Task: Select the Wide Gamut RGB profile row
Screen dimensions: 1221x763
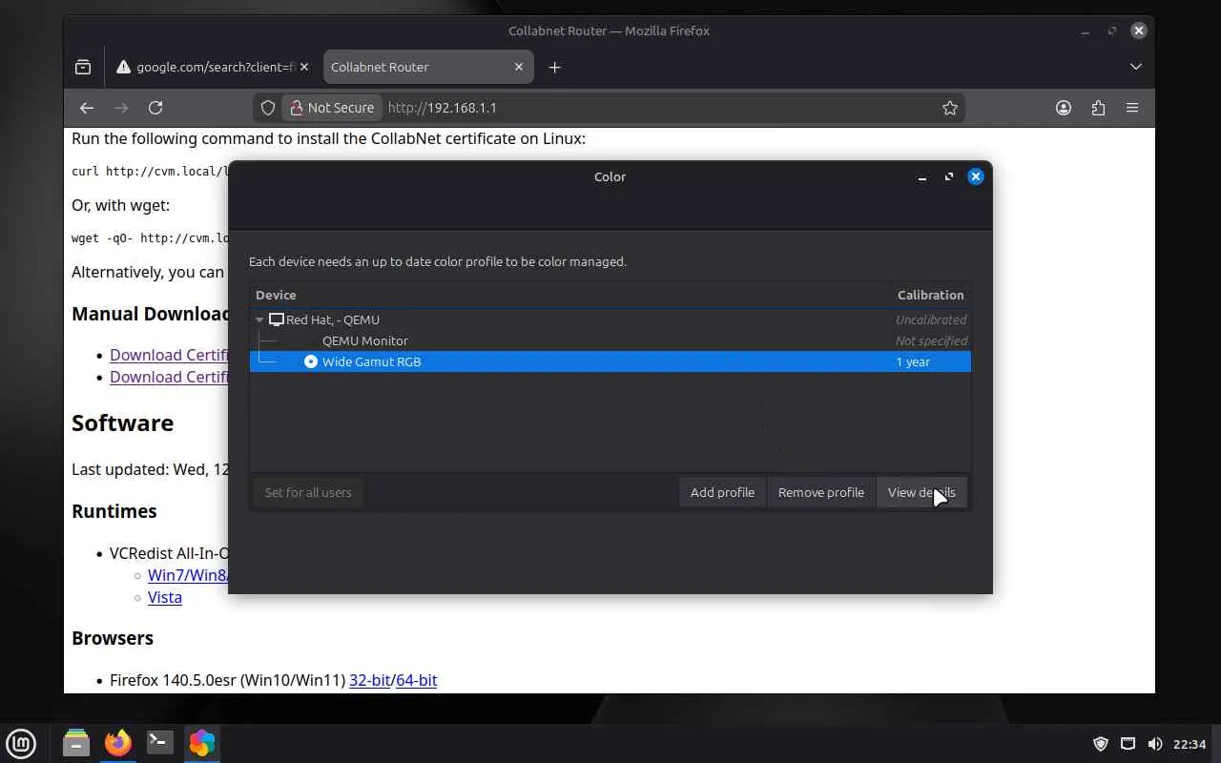Action: pyautogui.click(x=610, y=361)
